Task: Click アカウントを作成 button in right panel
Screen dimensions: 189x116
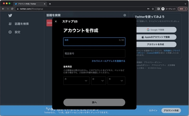Action: 156,44
